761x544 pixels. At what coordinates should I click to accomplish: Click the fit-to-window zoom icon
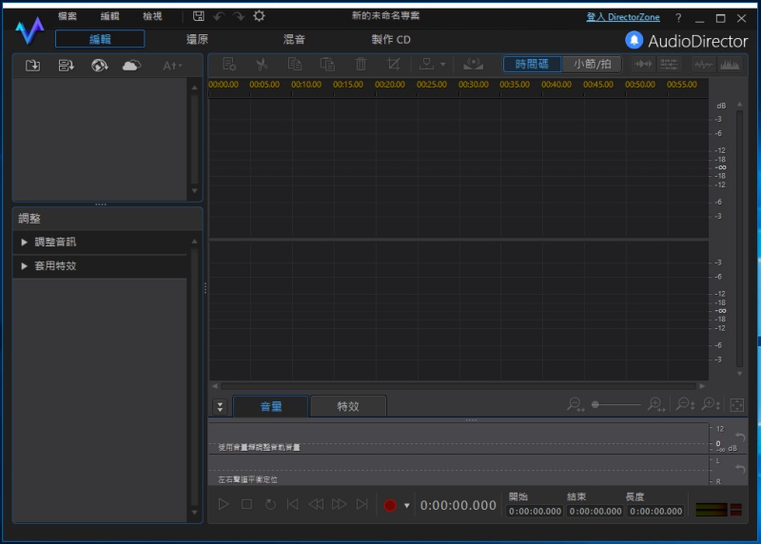point(736,404)
